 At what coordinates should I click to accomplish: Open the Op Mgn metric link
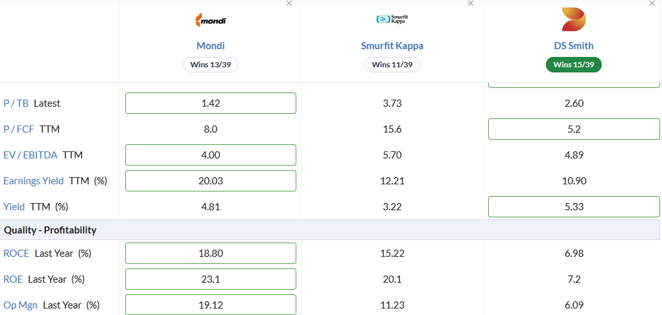tap(20, 305)
